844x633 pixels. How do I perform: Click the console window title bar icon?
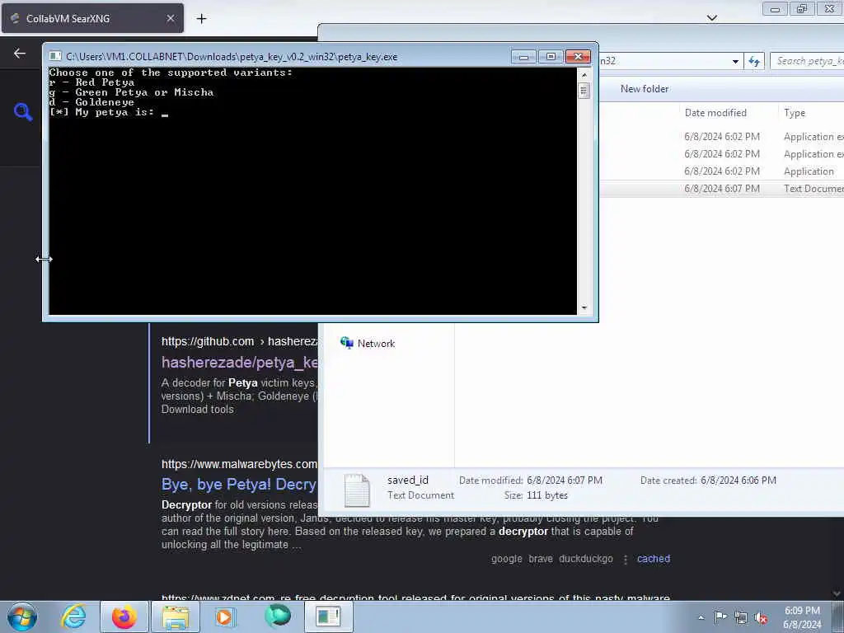[x=55, y=56]
